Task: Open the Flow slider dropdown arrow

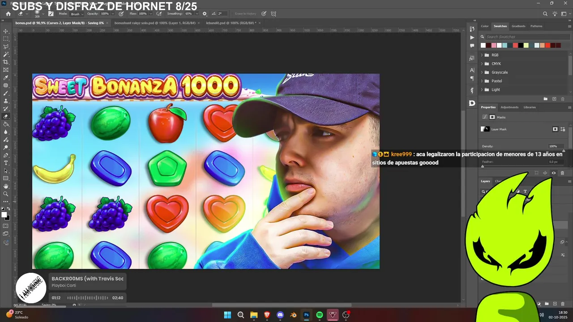Action: 151,14
